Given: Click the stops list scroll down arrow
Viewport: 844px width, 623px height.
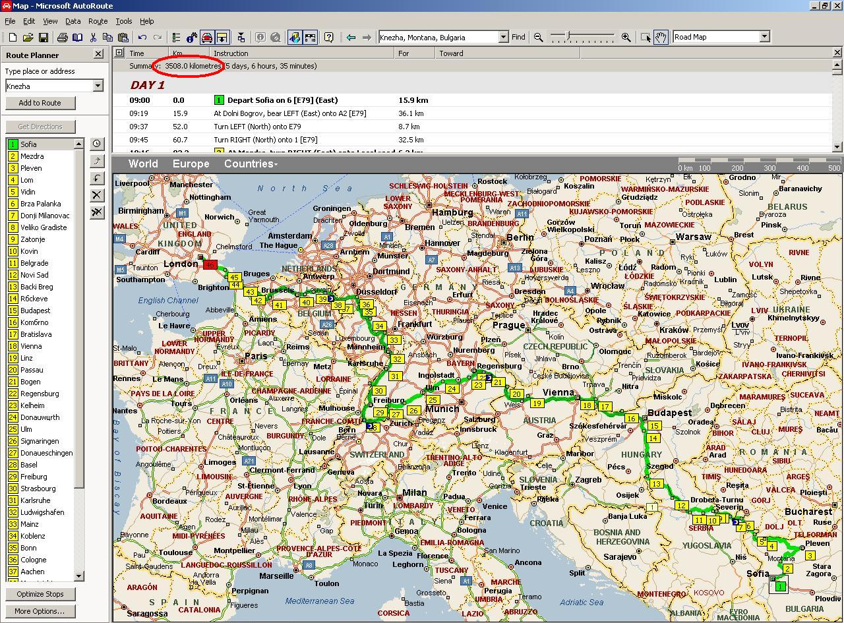Looking at the screenshot, I should (x=79, y=576).
